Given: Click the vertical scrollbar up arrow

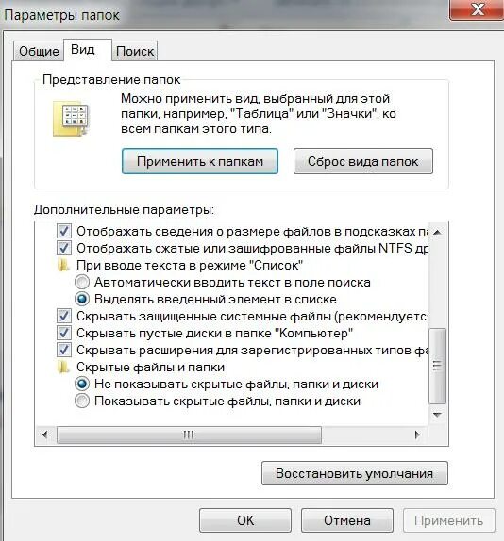Looking at the screenshot, I should pyautogui.click(x=437, y=232).
